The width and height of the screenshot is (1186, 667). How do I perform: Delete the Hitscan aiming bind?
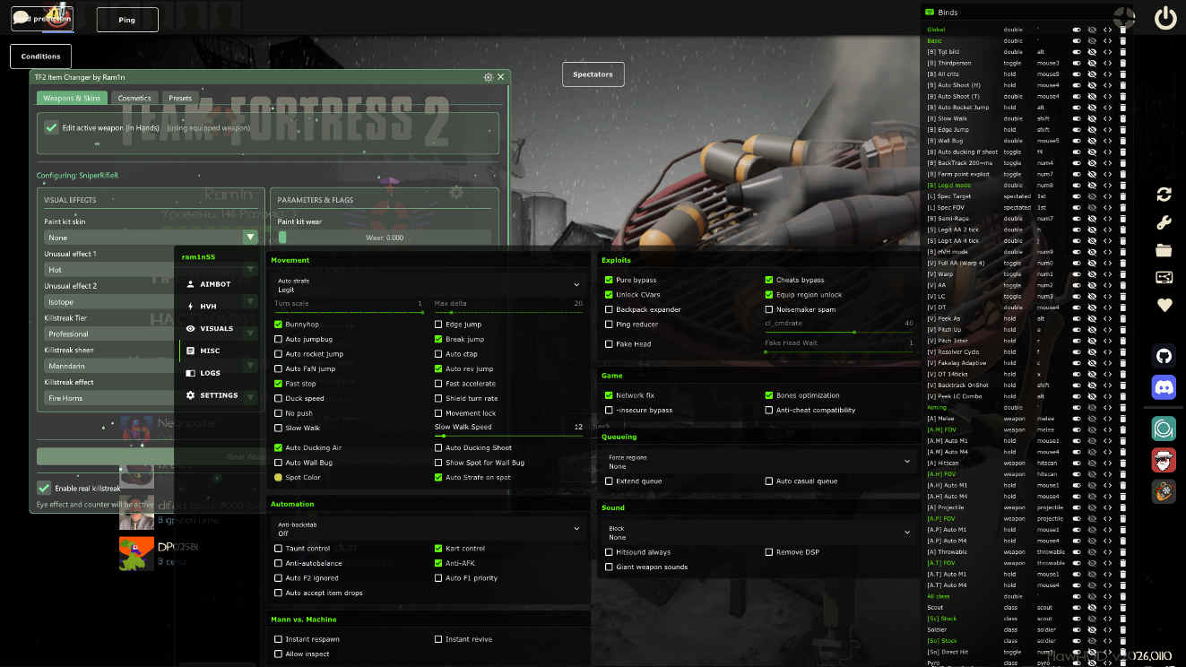coord(1123,463)
